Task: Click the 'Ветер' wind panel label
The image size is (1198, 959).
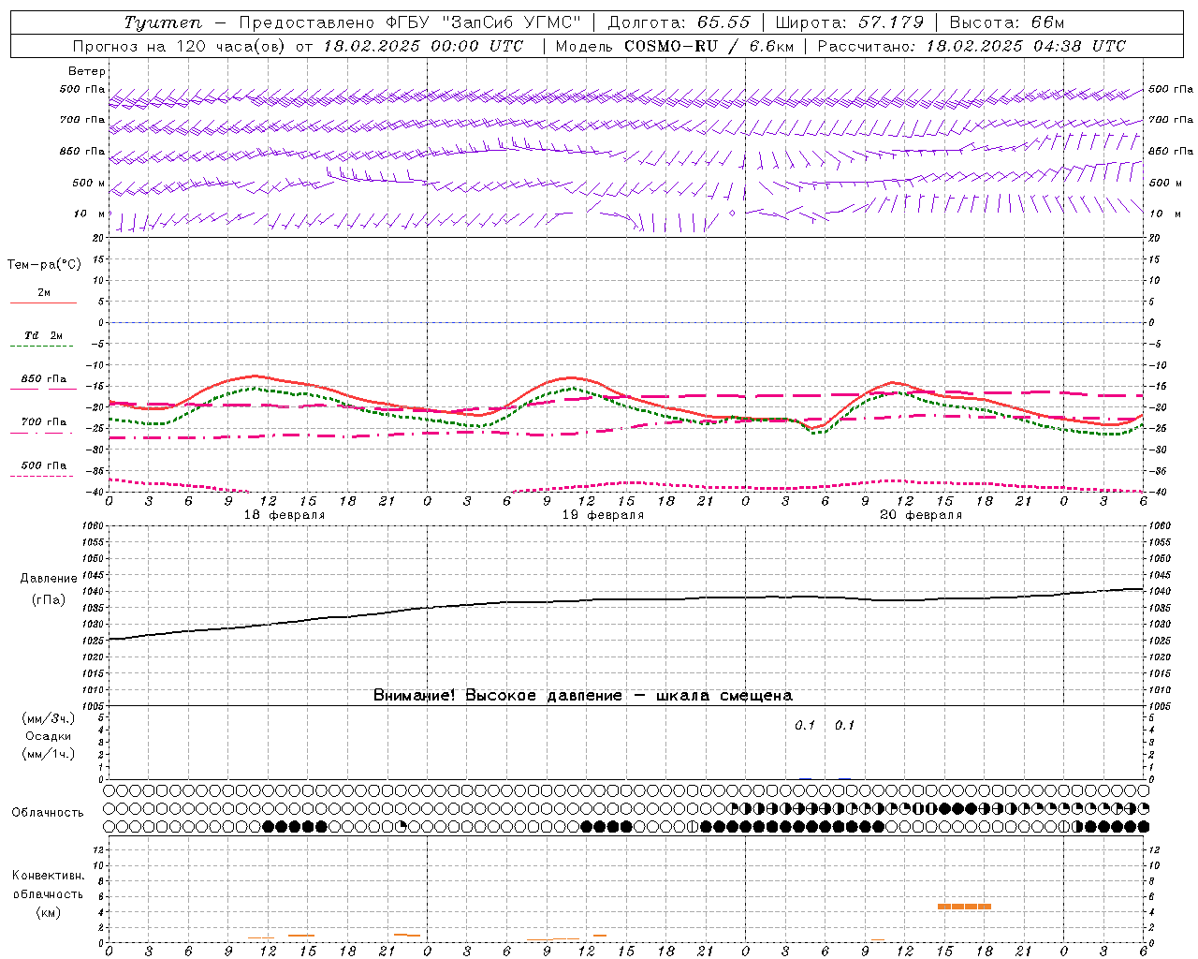Action: pyautogui.click(x=87, y=71)
